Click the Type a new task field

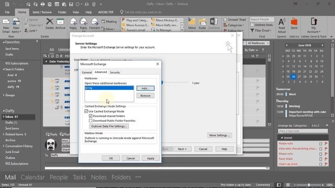point(303,131)
